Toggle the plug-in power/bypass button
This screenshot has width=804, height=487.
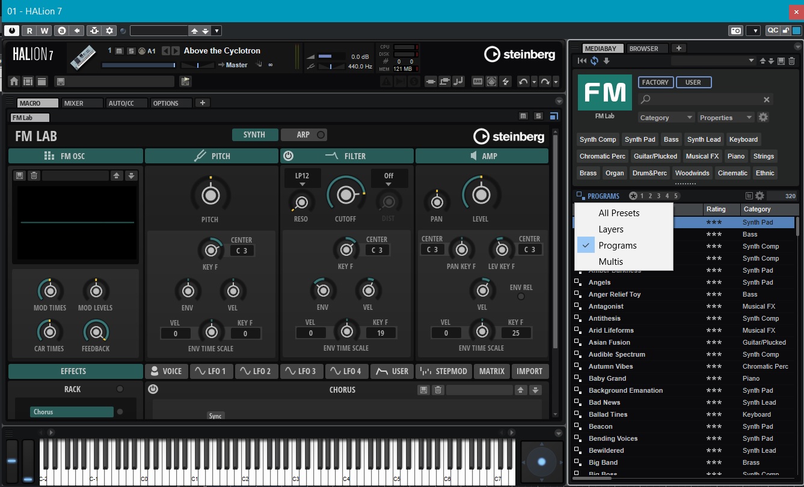tap(11, 31)
